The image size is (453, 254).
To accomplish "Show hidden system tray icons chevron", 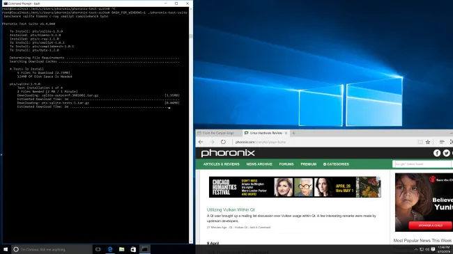I will (416, 249).
